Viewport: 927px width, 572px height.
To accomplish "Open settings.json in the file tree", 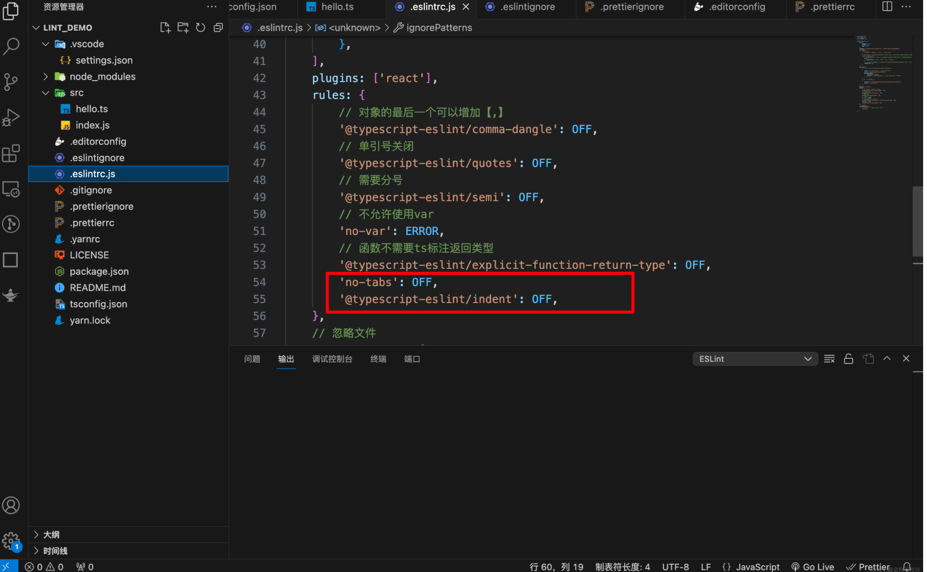I will 129,60.
